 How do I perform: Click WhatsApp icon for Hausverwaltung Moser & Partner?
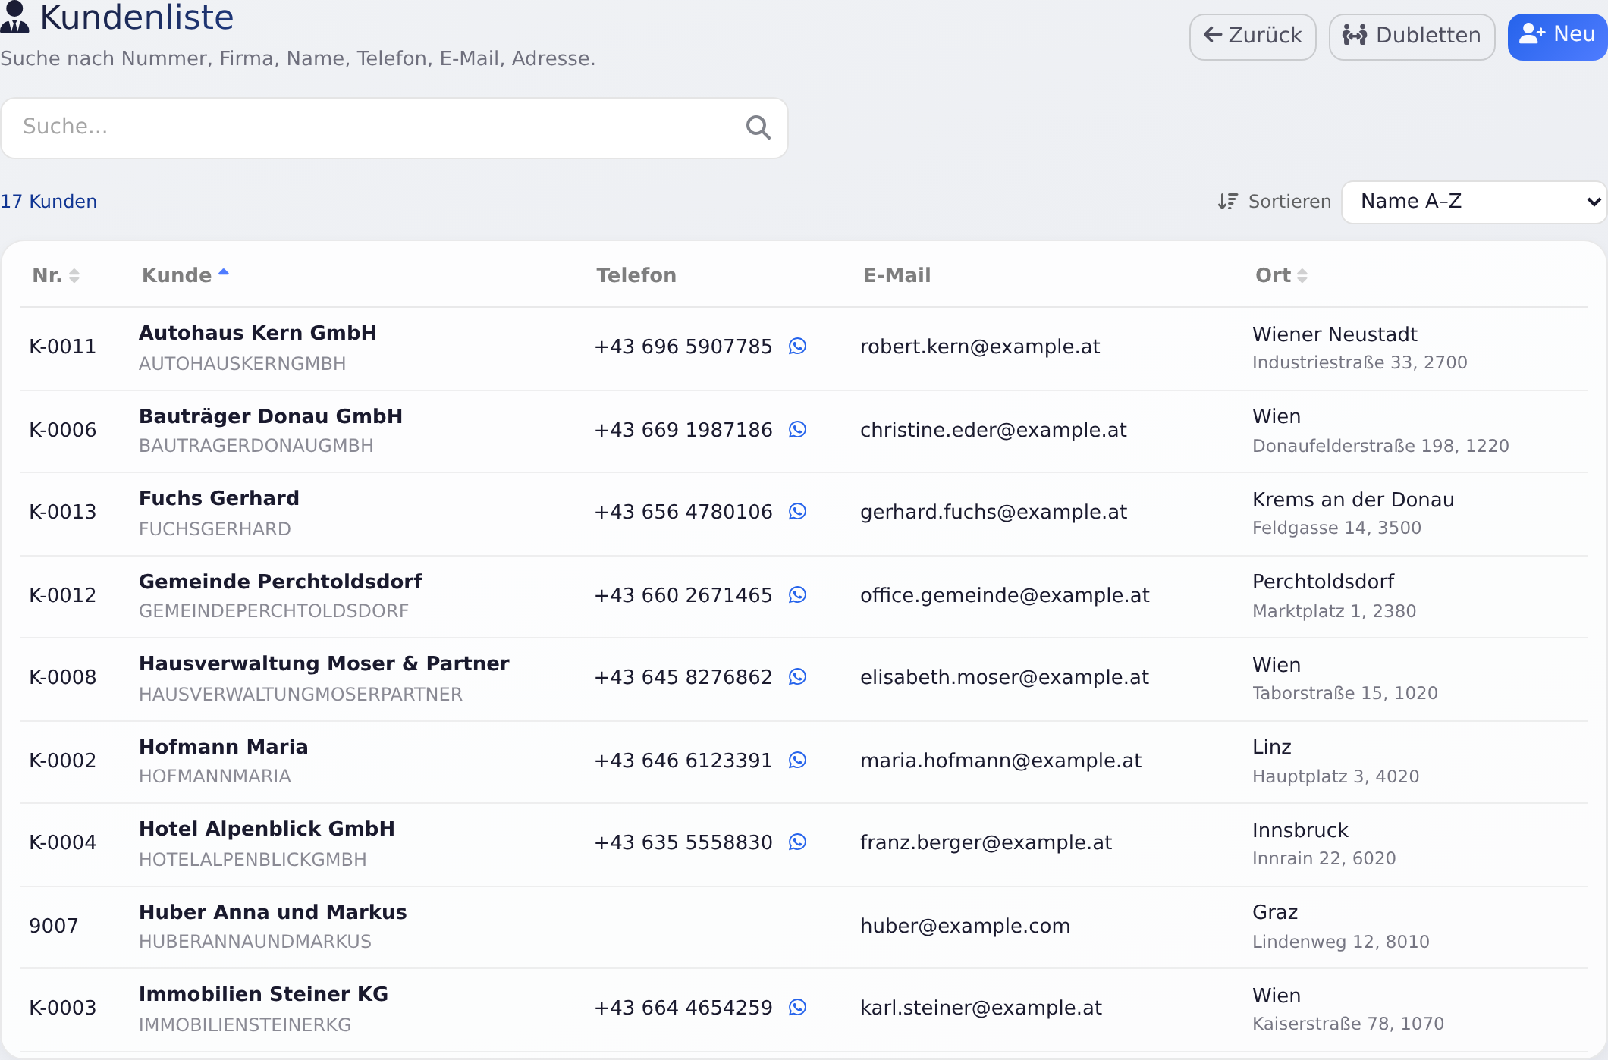[x=797, y=677]
